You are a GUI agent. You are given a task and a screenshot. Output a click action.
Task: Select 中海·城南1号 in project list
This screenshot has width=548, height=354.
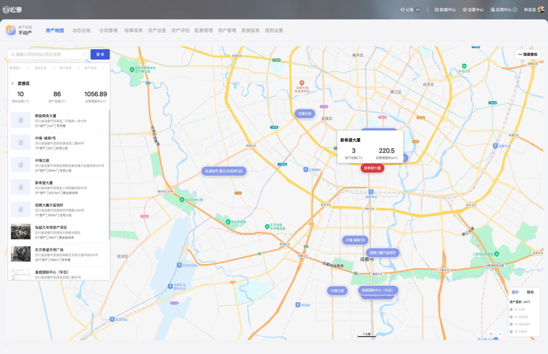tap(59, 143)
